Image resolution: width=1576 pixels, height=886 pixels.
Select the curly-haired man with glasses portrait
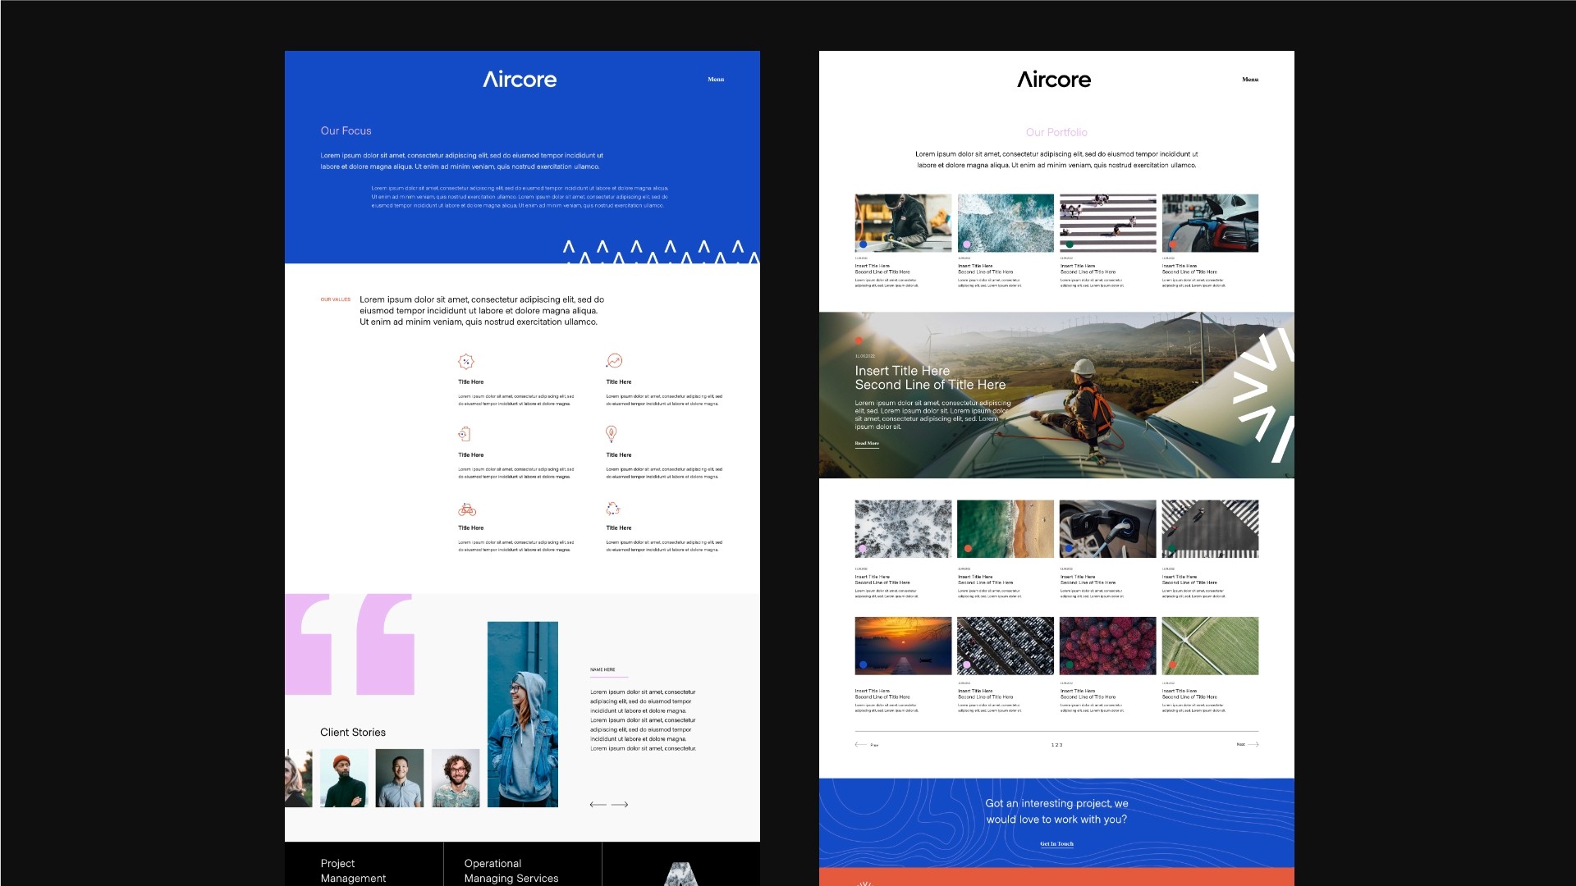coord(455,778)
